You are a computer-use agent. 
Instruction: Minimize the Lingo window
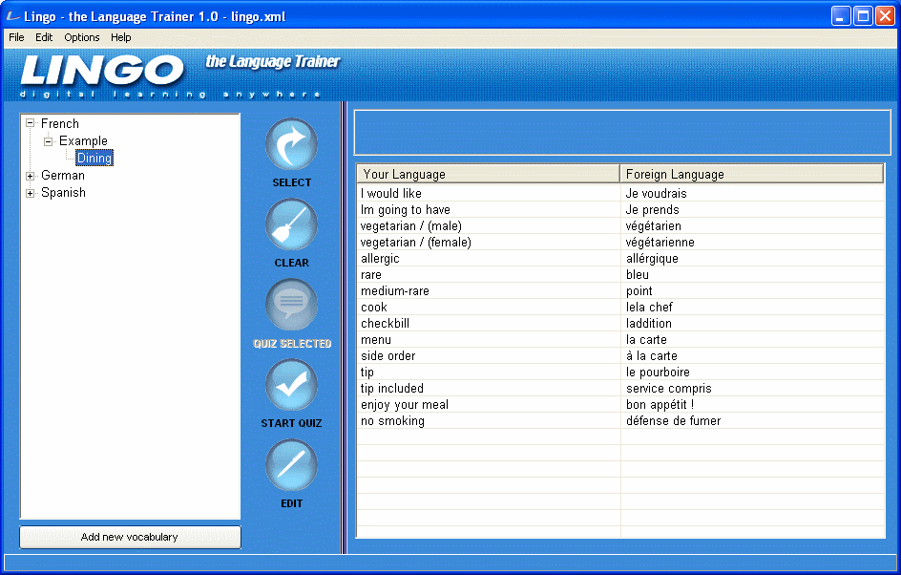841,16
